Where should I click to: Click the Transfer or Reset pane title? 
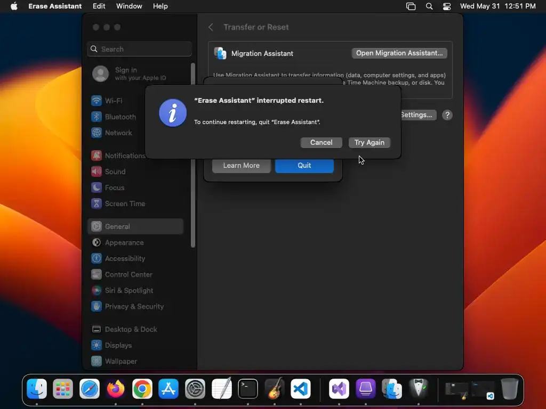[x=256, y=27]
